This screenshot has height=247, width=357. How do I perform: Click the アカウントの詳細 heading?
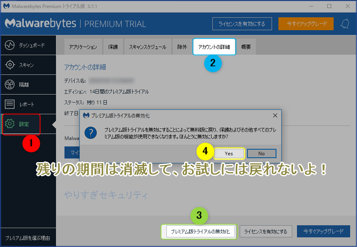click(85, 67)
